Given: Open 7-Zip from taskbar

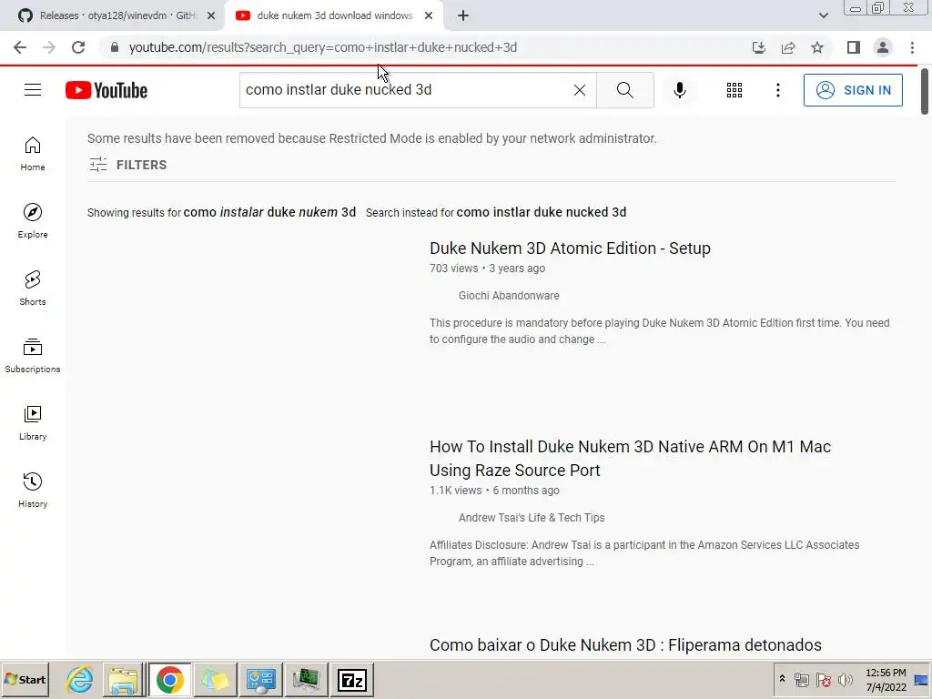Looking at the screenshot, I should click(352, 680).
